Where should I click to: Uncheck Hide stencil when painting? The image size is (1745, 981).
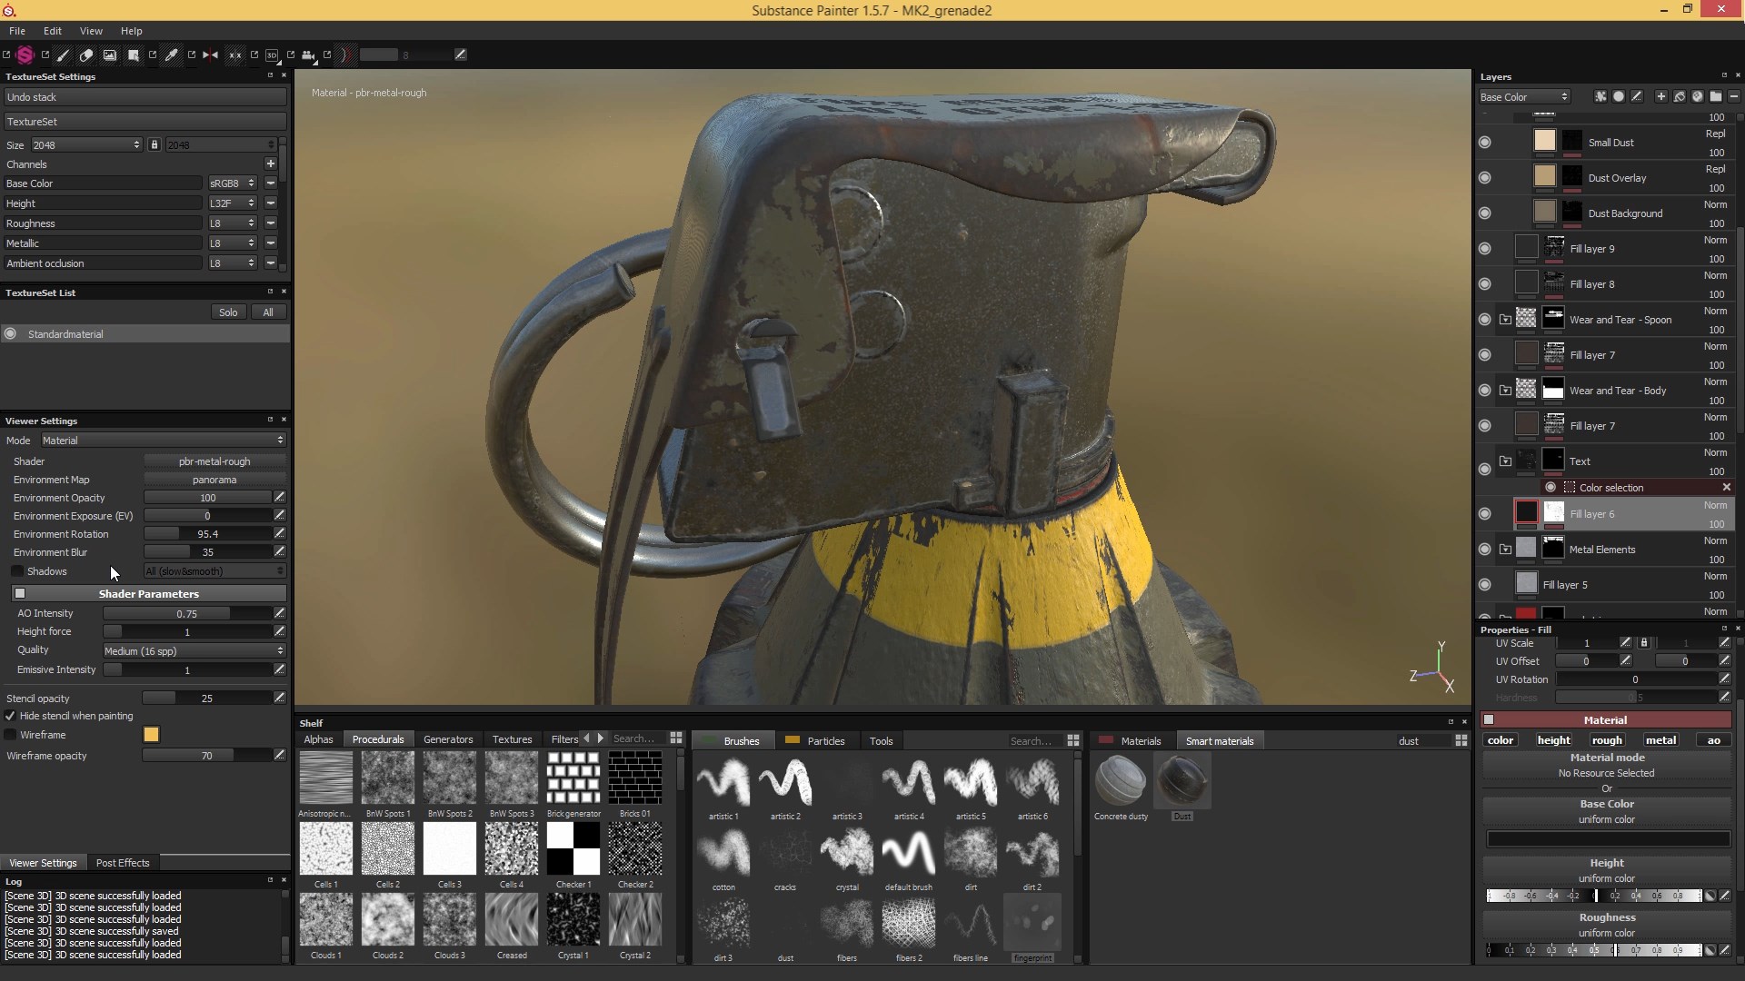tap(11, 716)
